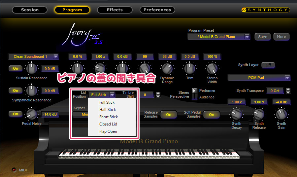Click the Synth Gain -4.0 dB value
Screen dimensions: 297x177
pyautogui.click(x=281, y=102)
